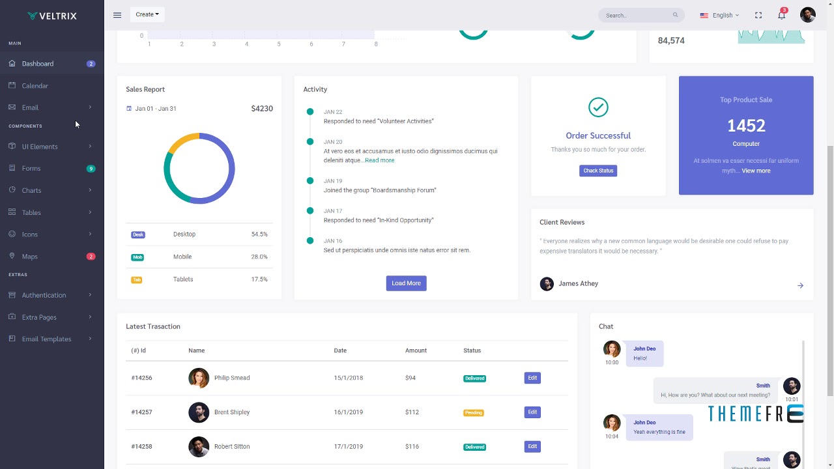Open the View more link in Top Product Sale
Image resolution: width=834 pixels, height=469 pixels.
click(756, 171)
